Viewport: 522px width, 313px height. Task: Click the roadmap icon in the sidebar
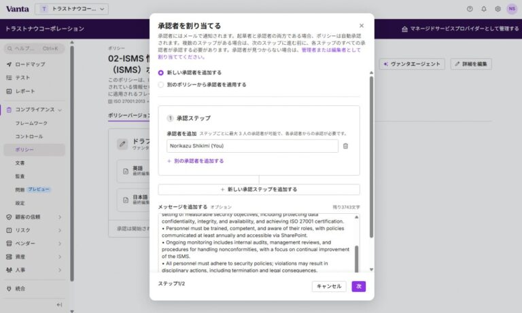click(9, 65)
